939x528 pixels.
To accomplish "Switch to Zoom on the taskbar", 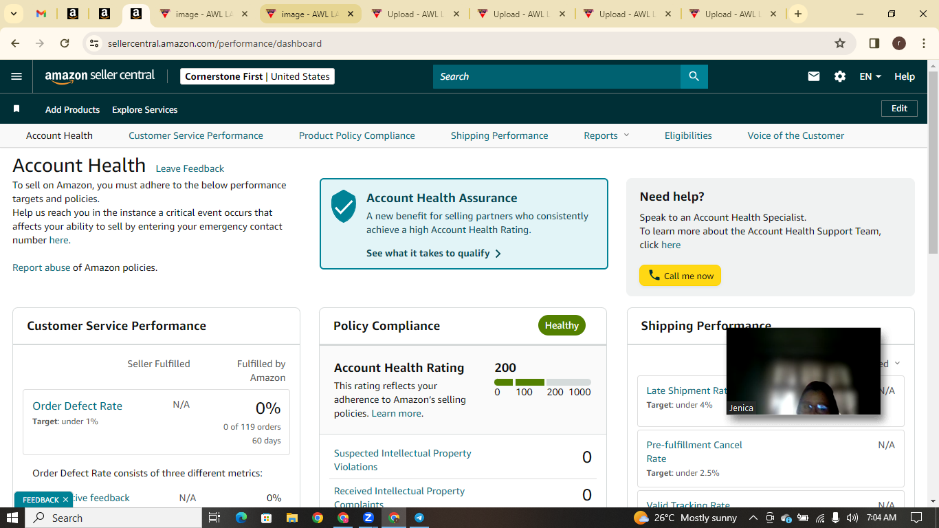I will click(x=368, y=518).
